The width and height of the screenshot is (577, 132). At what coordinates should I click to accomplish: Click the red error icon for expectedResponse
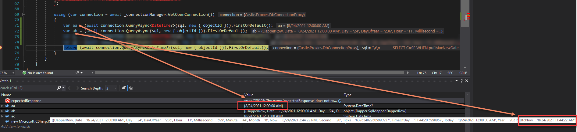[8, 101]
